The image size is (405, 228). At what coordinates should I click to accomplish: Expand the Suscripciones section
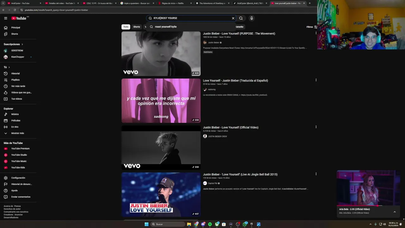pos(13,44)
